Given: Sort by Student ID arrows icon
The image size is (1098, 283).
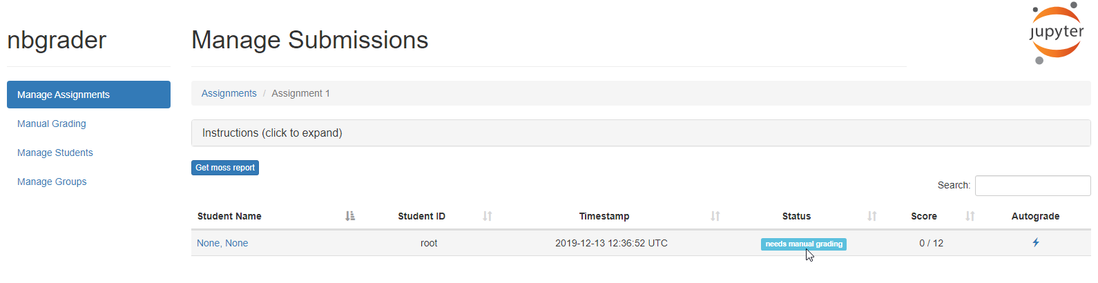Looking at the screenshot, I should 488,216.
